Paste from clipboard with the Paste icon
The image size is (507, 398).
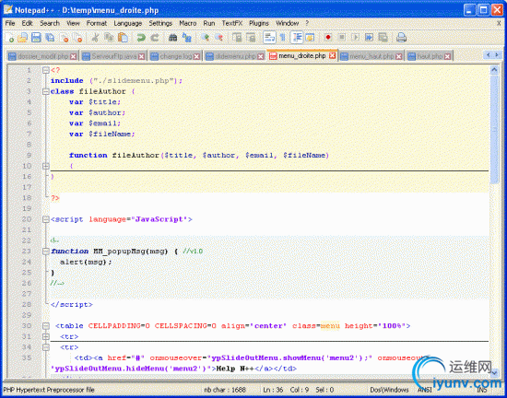[x=123, y=38]
